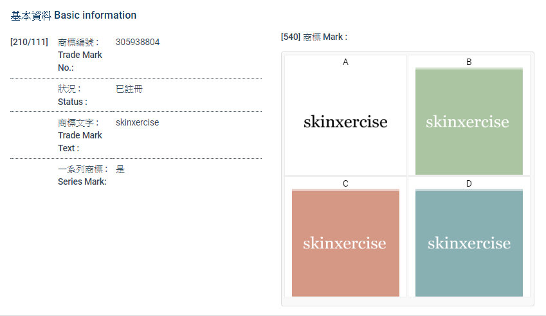This screenshot has width=546, height=316.
Task: Click the letter C caption above mark
Action: click(x=345, y=184)
